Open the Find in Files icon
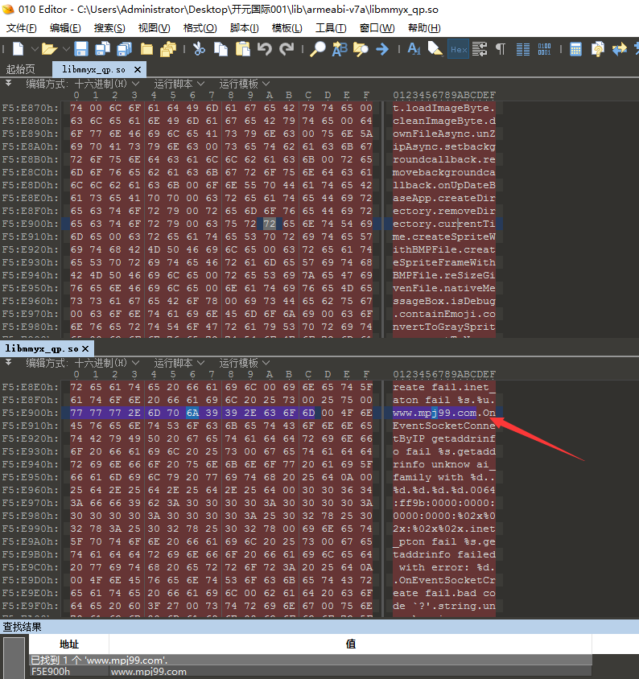This screenshot has width=639, height=679. point(361,49)
